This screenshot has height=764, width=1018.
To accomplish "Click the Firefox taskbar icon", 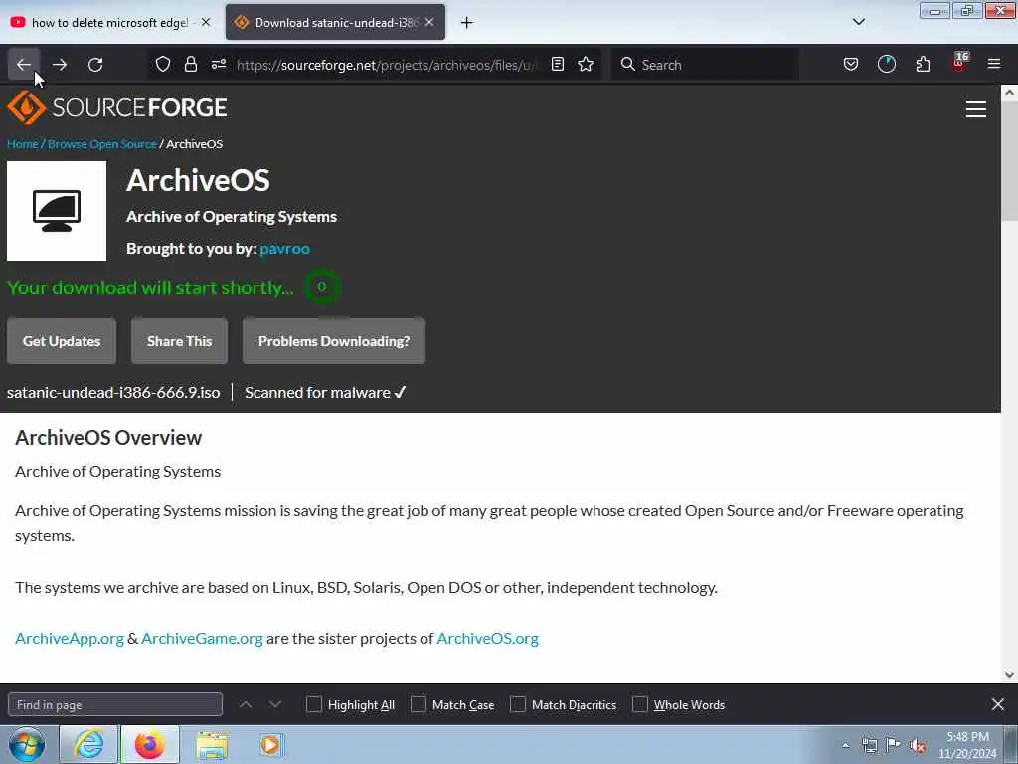I will tap(149, 744).
